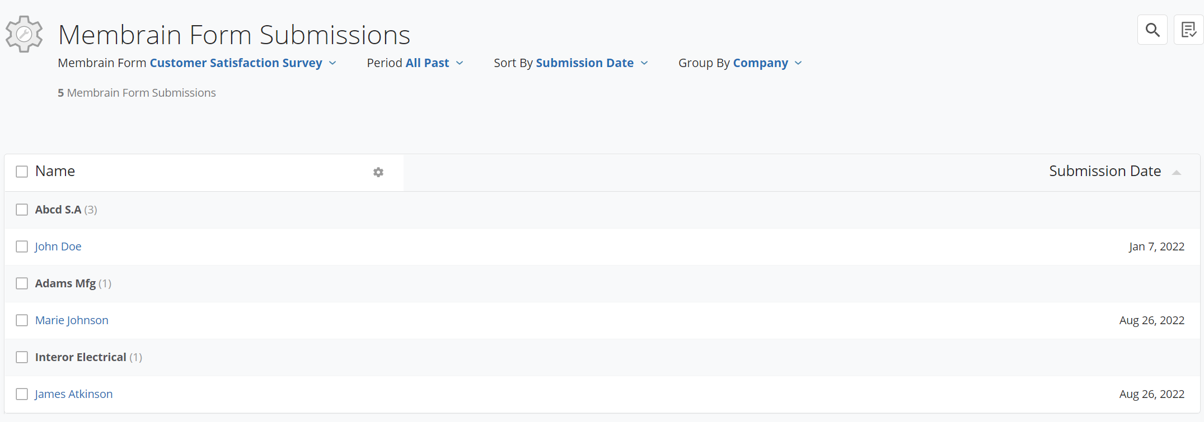
Task: Open Customer Satisfaction Survey form dropdown
Action: point(243,63)
